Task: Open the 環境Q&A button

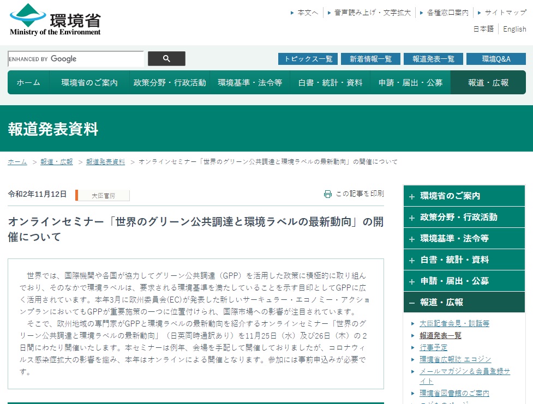Action: point(496,59)
